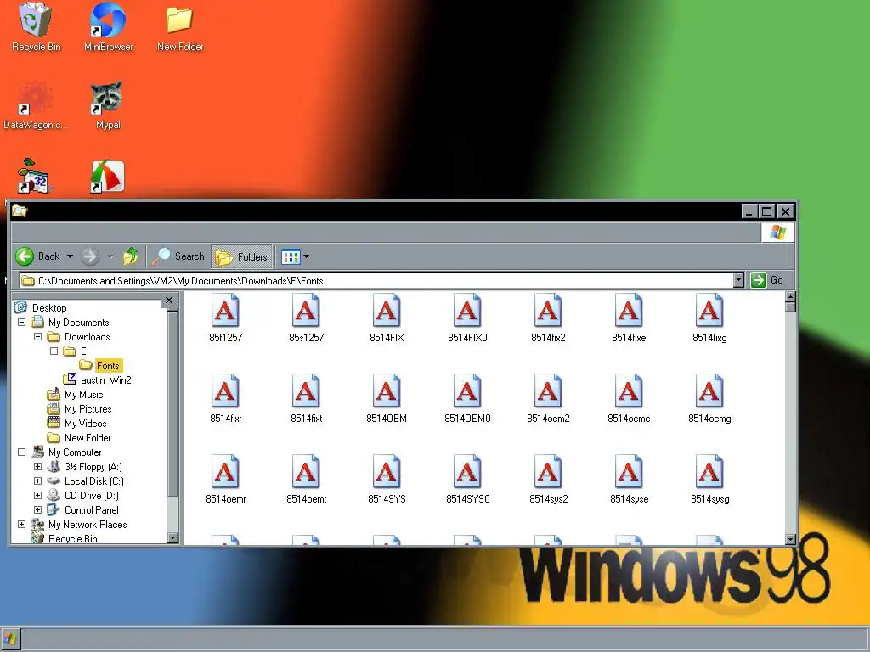Click the Up one level folder icon
Image resolution: width=870 pixels, height=652 pixels.
coord(131,256)
